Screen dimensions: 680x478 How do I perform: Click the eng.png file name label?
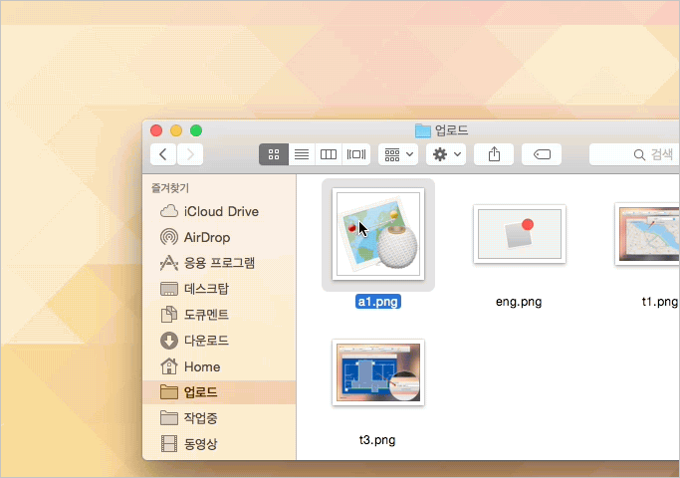tap(519, 302)
